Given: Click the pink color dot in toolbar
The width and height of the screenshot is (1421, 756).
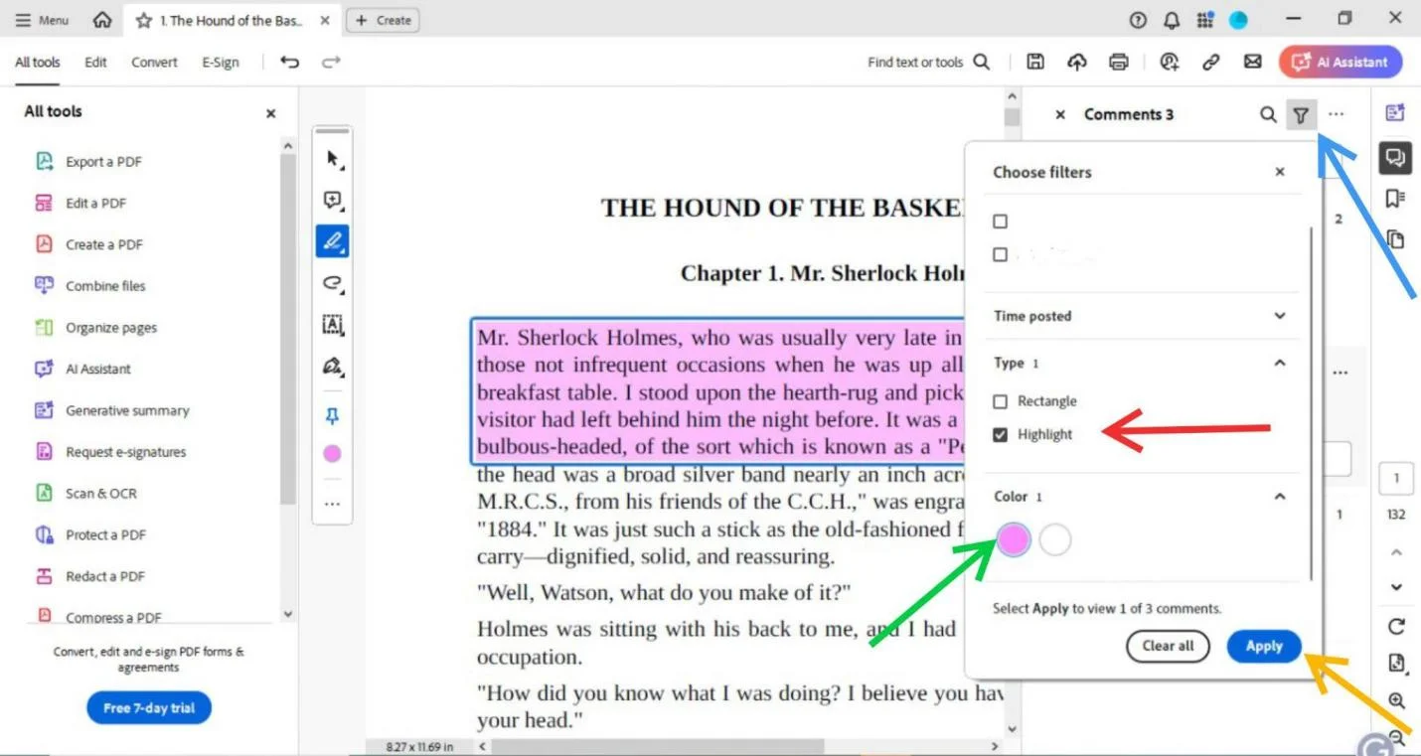Looking at the screenshot, I should (x=332, y=454).
